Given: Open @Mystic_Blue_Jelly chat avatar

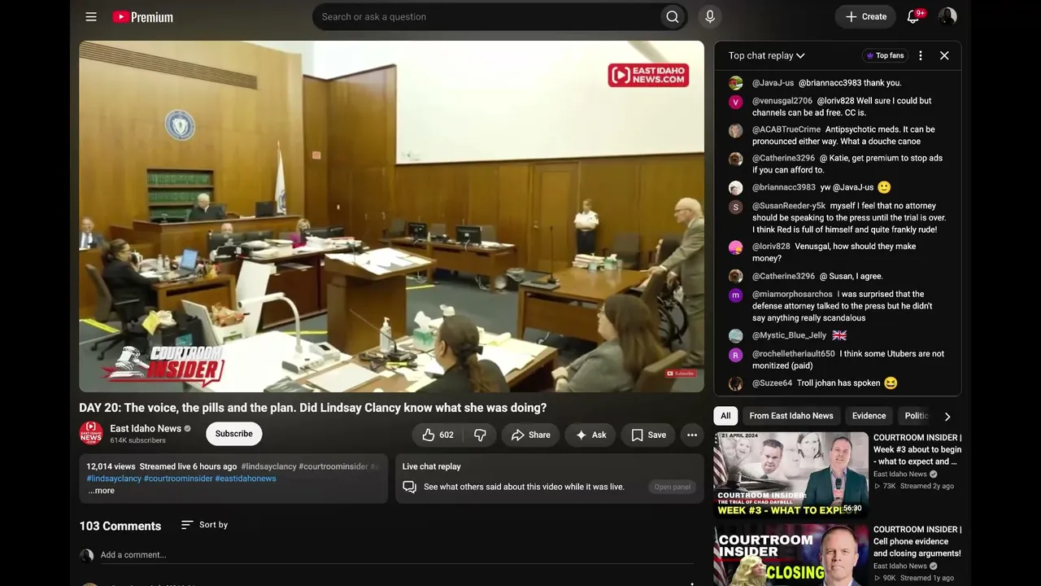Looking at the screenshot, I should [x=735, y=336].
